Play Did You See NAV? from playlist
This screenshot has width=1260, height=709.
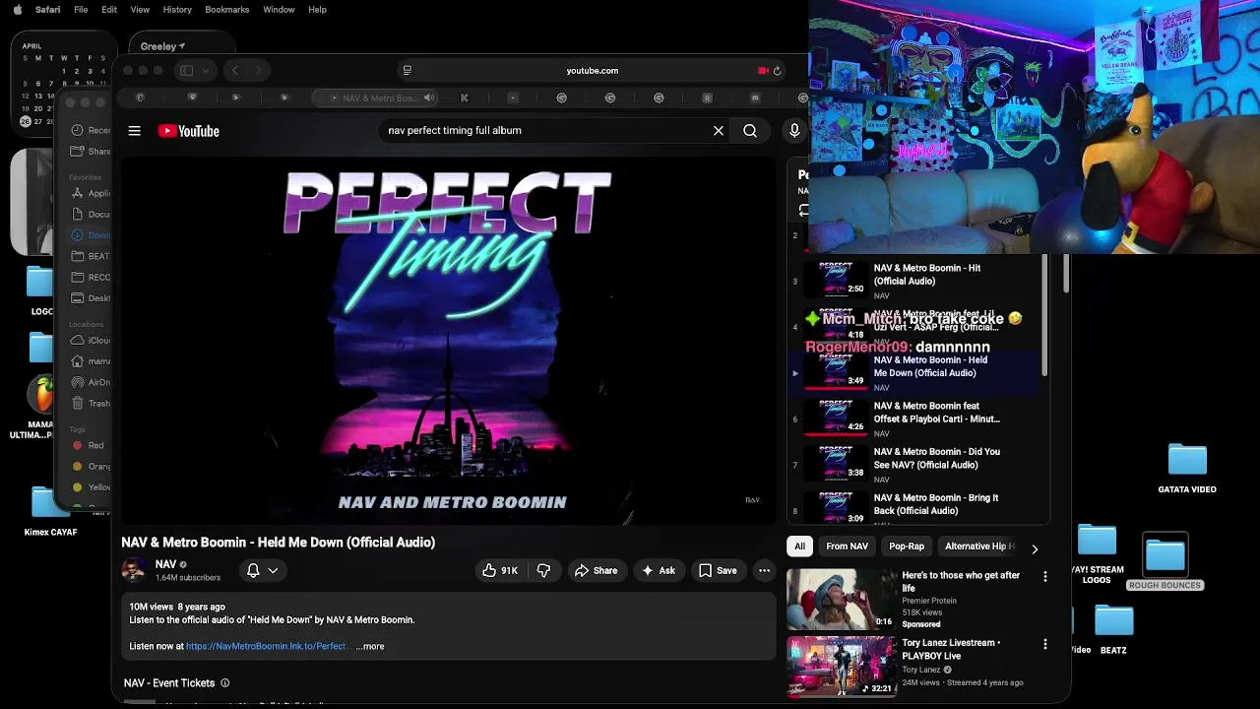point(915,465)
